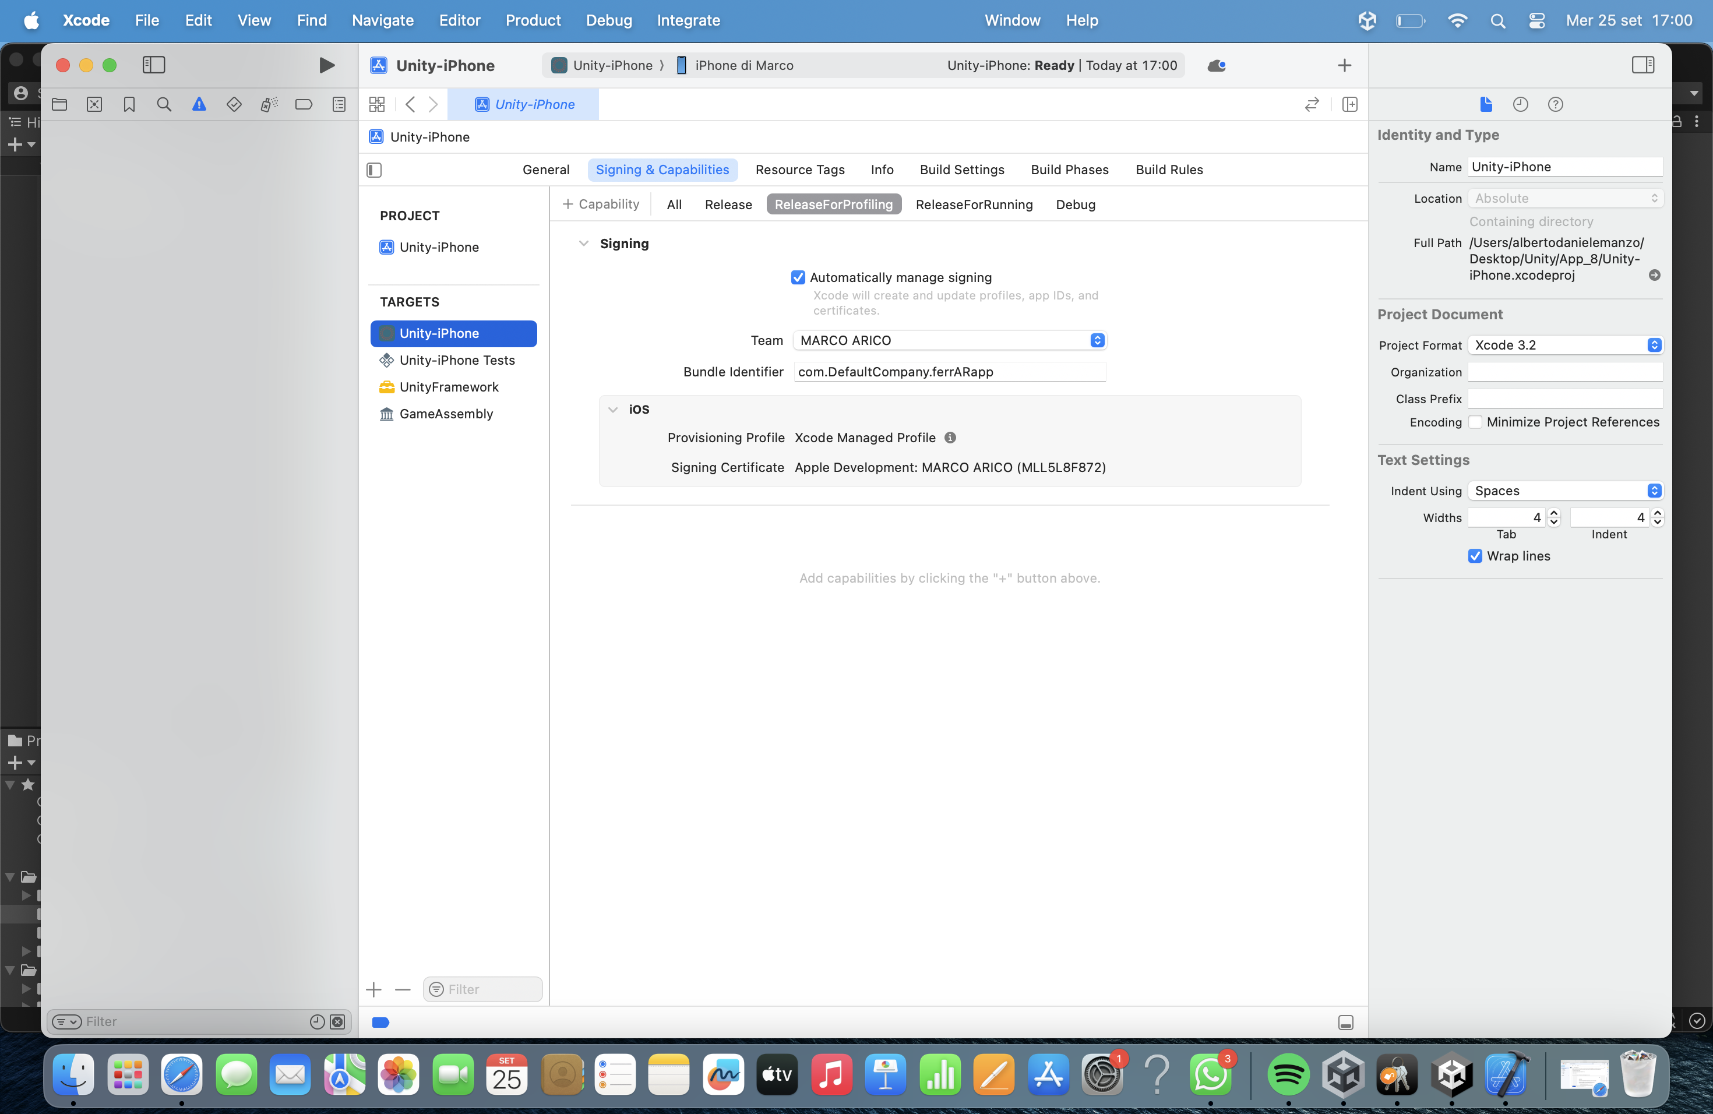Increase the Tab width stepper

pyautogui.click(x=1554, y=513)
